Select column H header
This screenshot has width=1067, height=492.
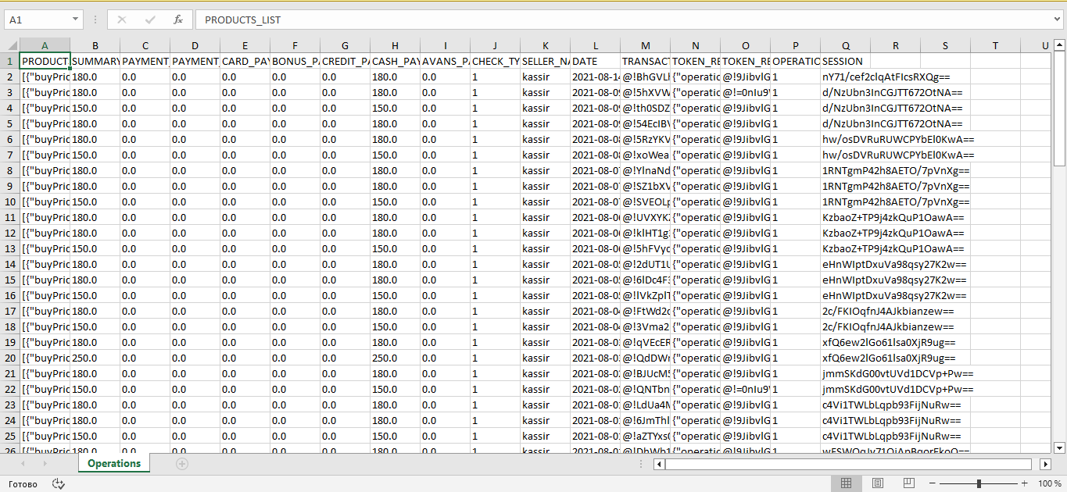pos(395,45)
